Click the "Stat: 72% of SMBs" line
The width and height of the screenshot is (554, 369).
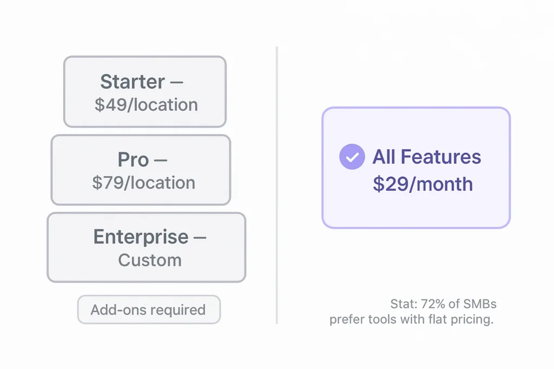[443, 303]
